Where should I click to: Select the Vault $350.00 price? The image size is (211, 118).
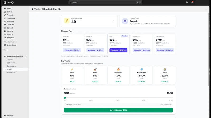tap(165, 82)
